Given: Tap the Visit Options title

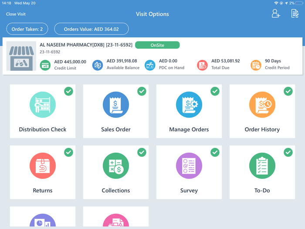Looking at the screenshot, I should tap(152, 14).
